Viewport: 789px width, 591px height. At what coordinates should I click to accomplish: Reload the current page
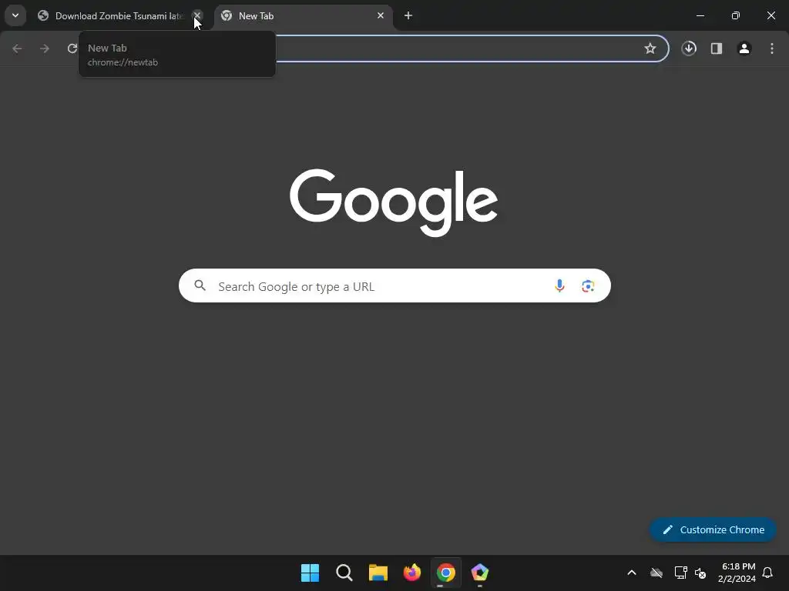tap(72, 48)
